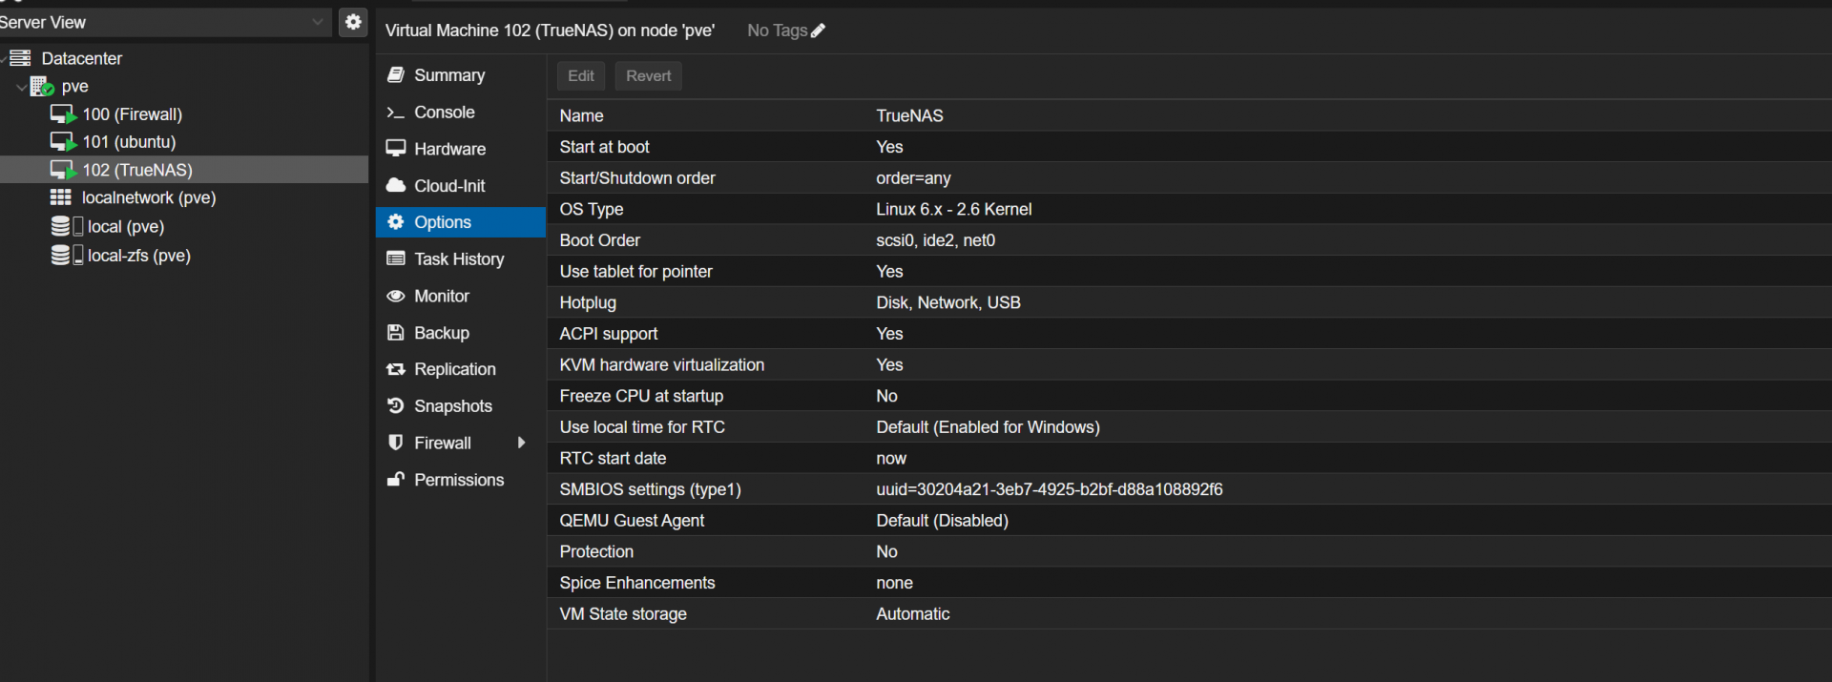This screenshot has width=1832, height=682.
Task: Click the Revert button
Action: pyautogui.click(x=649, y=76)
